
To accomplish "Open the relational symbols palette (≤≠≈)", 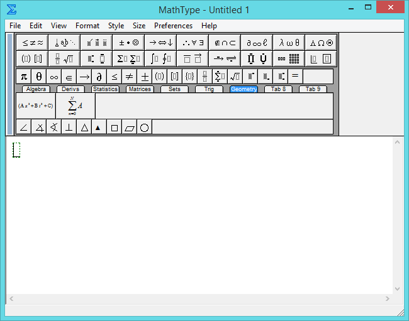I will click(32, 43).
